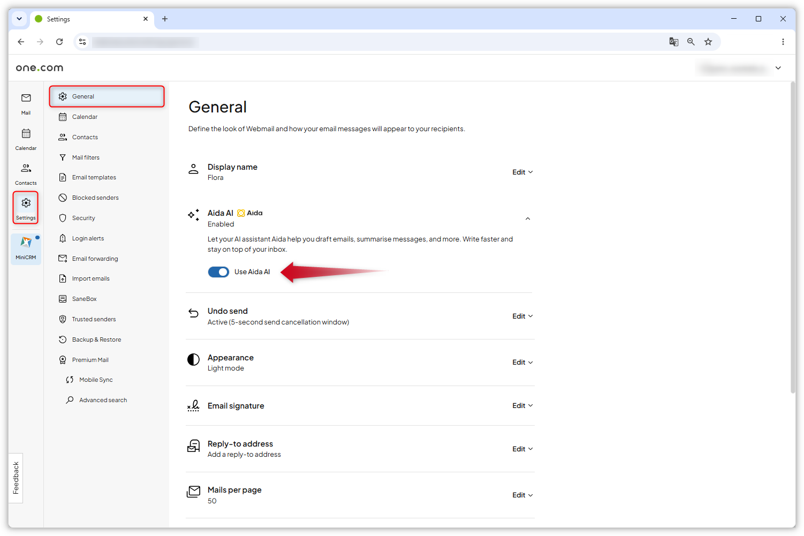Click the Contacts icon in the settings menu
804x536 pixels.
point(63,137)
